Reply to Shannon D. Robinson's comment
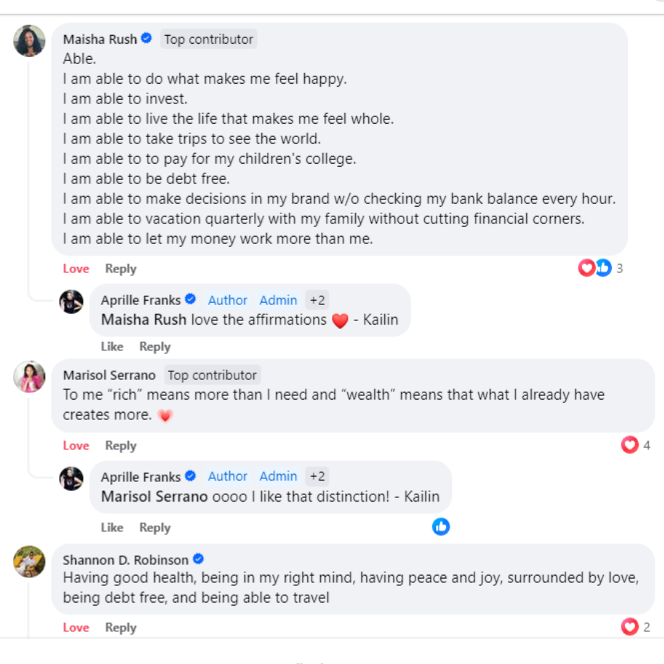The width and height of the screenshot is (664, 664). [121, 628]
